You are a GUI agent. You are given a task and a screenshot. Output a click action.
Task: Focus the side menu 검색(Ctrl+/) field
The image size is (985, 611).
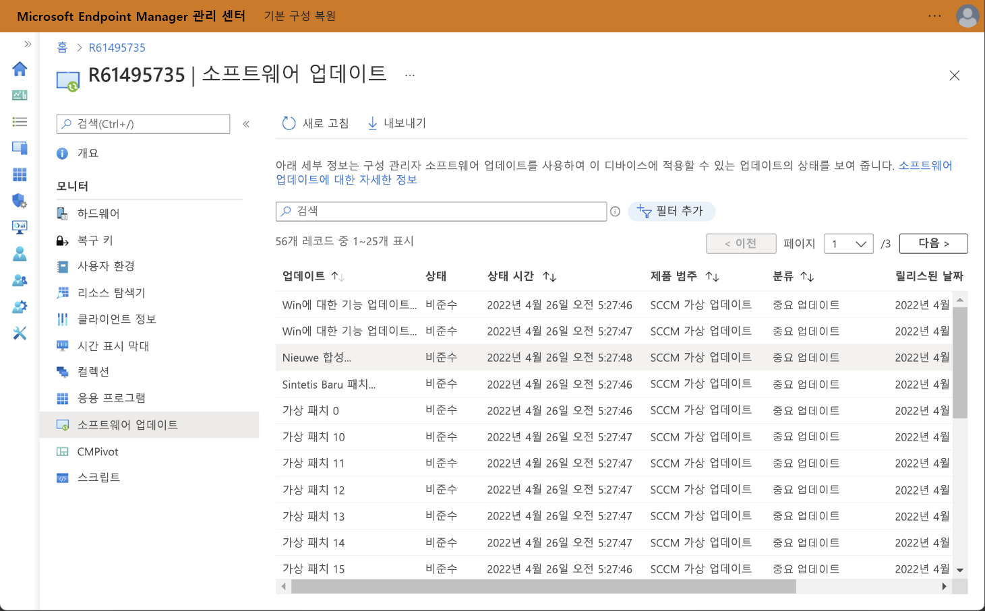pyautogui.click(x=143, y=124)
